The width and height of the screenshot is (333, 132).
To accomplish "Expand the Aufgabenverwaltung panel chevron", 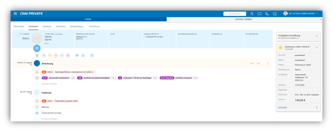I will [317, 36].
